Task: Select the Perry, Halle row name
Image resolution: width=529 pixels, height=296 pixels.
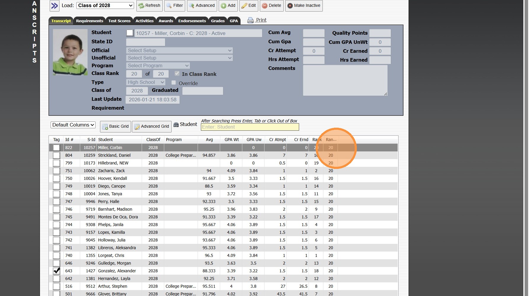Action: coord(109,201)
